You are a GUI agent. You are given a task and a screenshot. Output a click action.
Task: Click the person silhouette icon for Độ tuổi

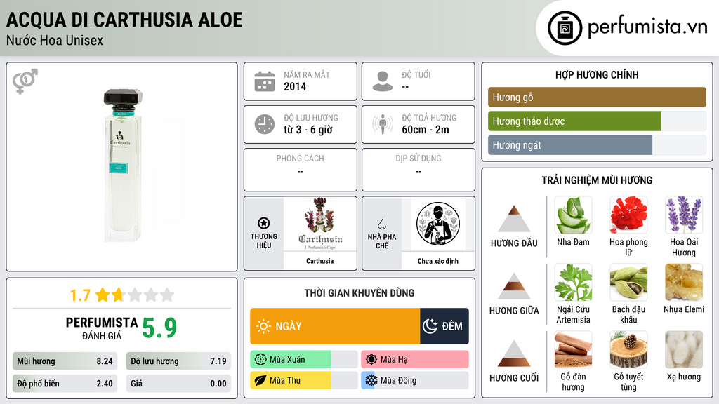point(383,81)
